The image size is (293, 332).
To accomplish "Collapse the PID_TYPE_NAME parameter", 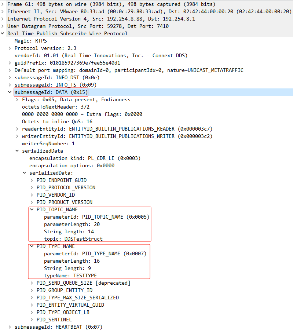I will click(x=32, y=246).
